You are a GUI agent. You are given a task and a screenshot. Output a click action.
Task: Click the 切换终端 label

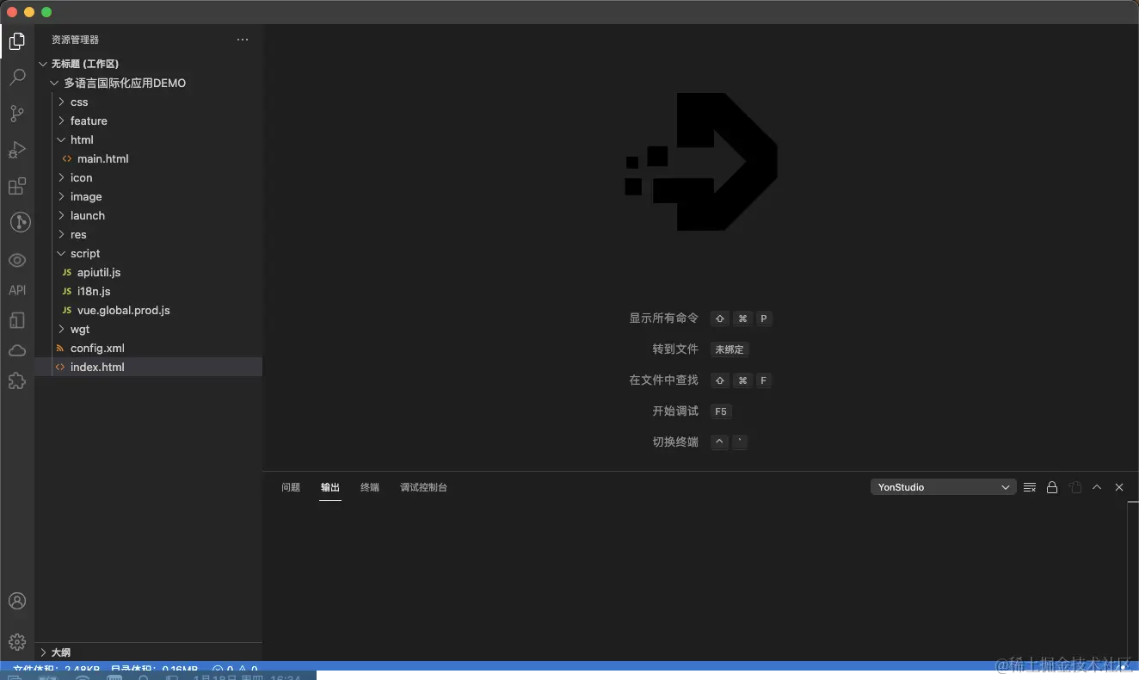pyautogui.click(x=675, y=442)
